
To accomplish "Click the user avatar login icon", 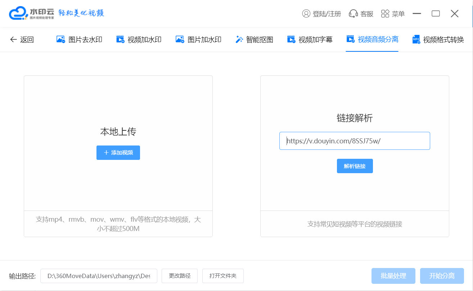I will point(306,14).
